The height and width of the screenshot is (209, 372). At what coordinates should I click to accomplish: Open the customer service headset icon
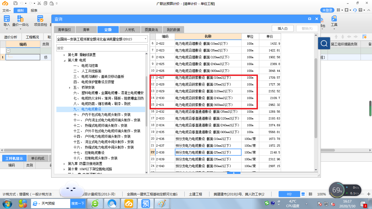(355, 10)
